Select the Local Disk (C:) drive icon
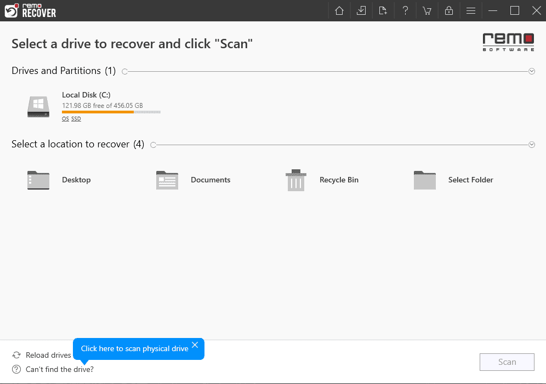The width and height of the screenshot is (546, 384). [38, 107]
